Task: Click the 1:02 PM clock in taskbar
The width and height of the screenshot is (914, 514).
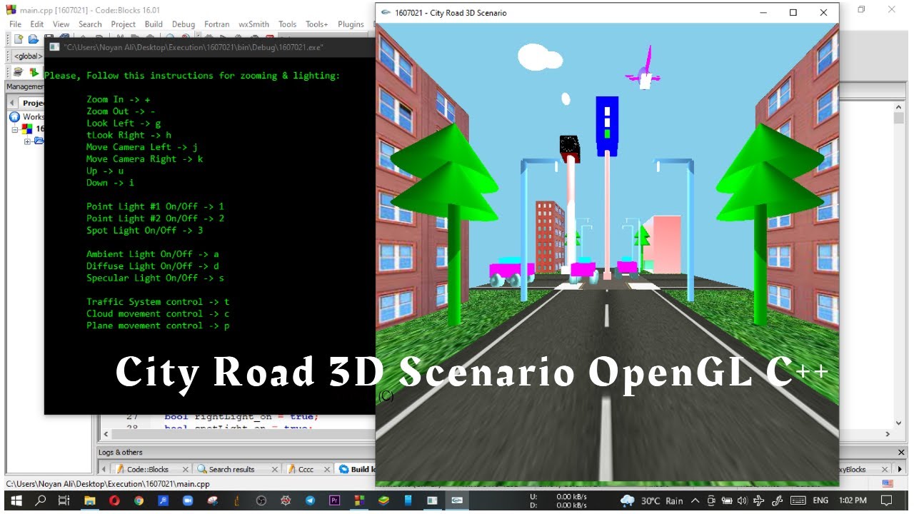Action: pos(853,500)
